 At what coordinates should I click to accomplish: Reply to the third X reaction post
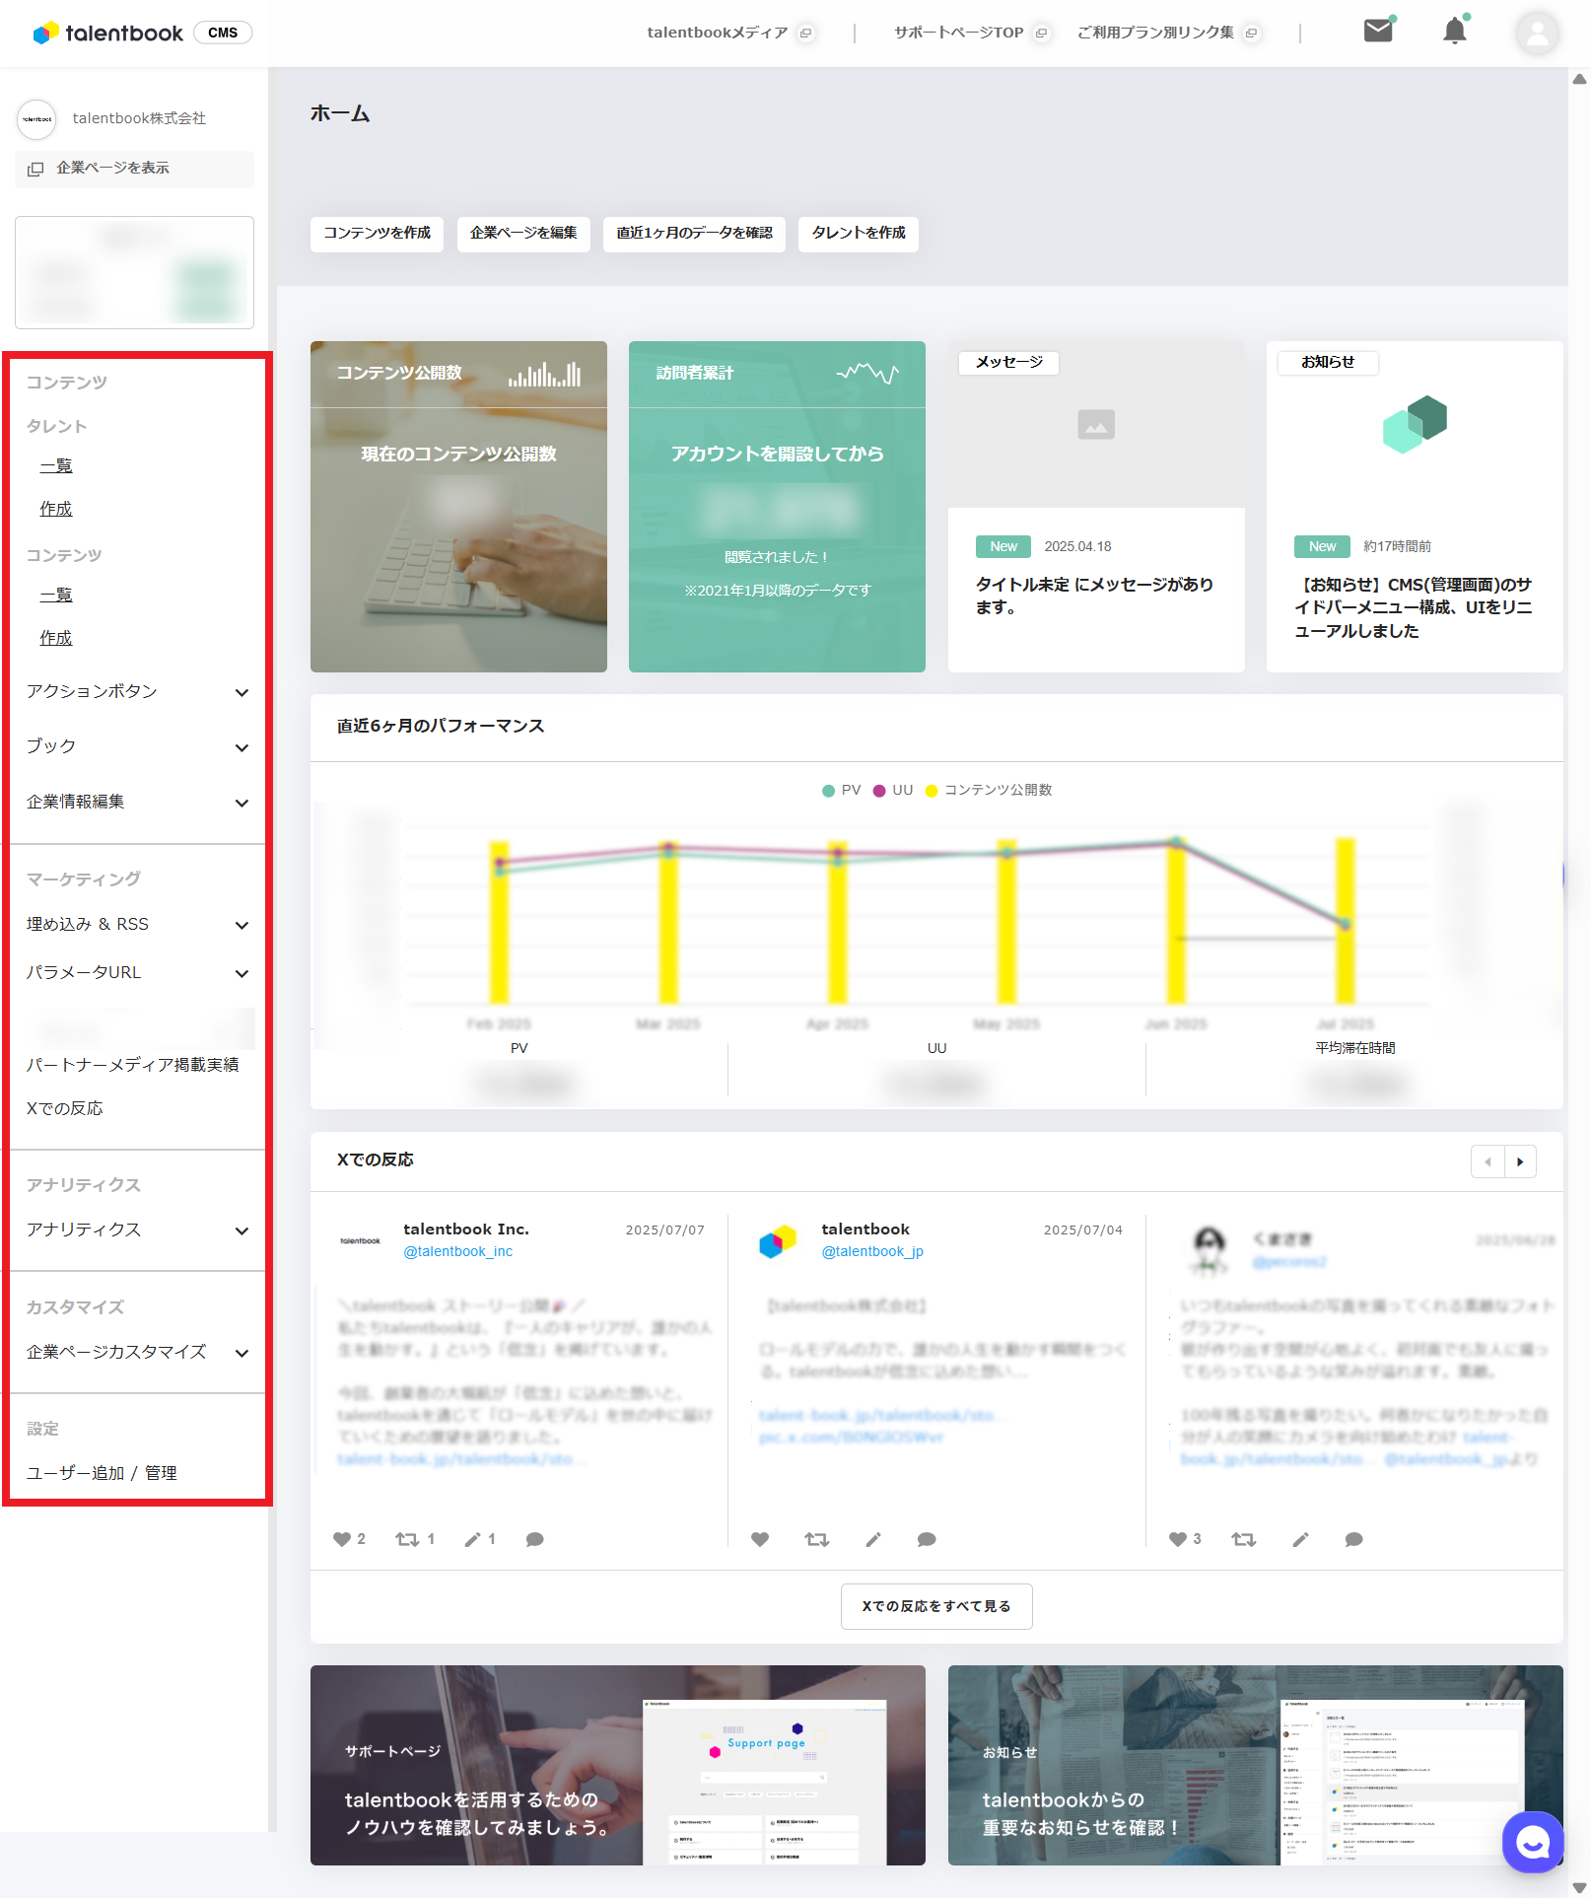pyautogui.click(x=1354, y=1539)
